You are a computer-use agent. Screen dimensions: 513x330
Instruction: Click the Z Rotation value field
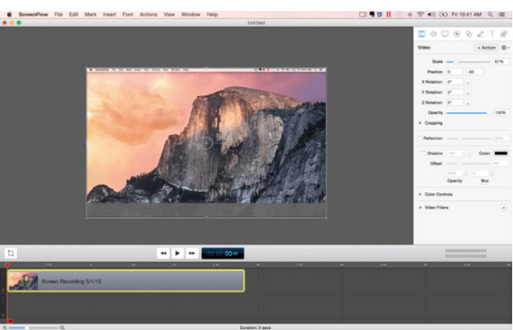455,103
